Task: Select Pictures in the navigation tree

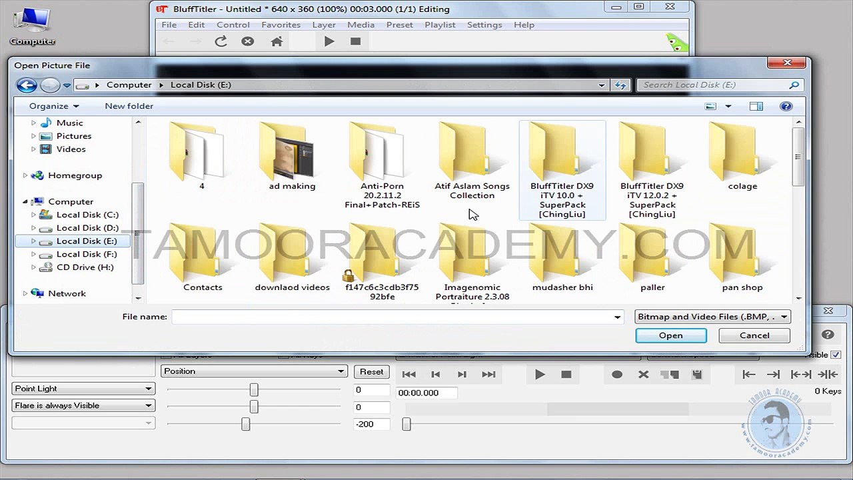Action: [x=74, y=136]
